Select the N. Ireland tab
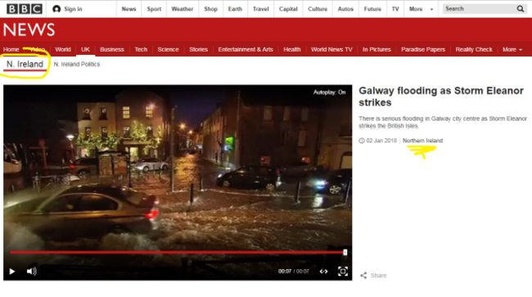Screen dimensions: 532x297 pyautogui.click(x=25, y=64)
